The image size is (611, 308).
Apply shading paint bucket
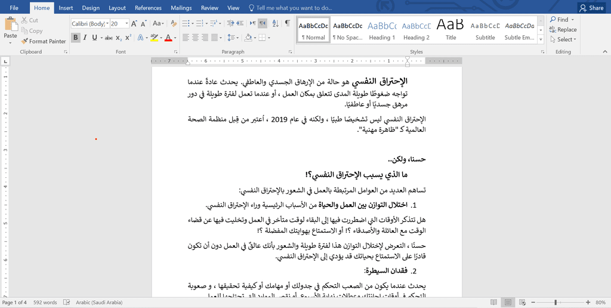(x=248, y=38)
